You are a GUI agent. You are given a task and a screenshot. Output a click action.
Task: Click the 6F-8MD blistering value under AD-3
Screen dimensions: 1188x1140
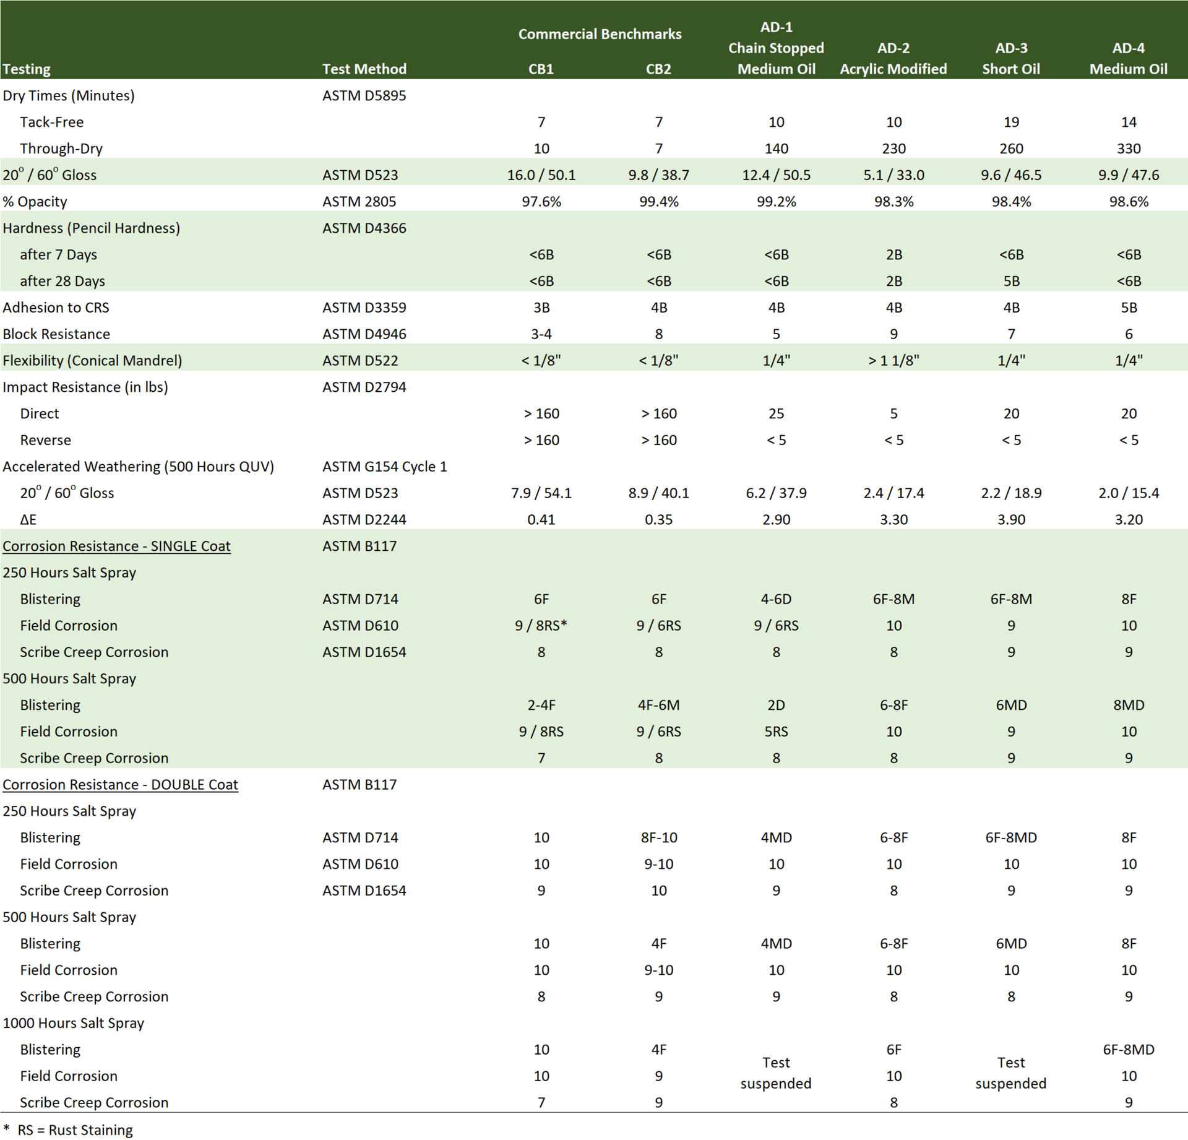click(x=1011, y=838)
